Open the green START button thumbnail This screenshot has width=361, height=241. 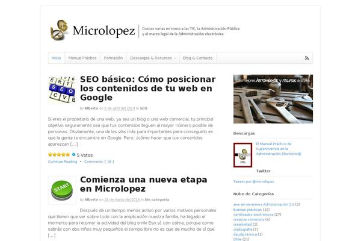click(62, 190)
